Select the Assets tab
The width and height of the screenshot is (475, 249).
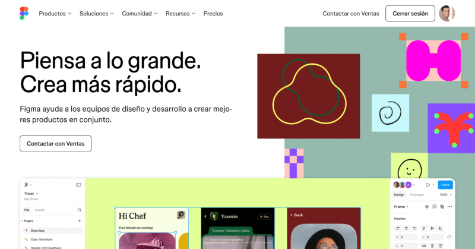click(39, 210)
